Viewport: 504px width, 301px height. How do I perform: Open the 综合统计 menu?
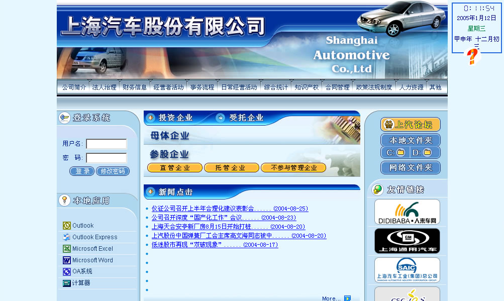point(276,87)
